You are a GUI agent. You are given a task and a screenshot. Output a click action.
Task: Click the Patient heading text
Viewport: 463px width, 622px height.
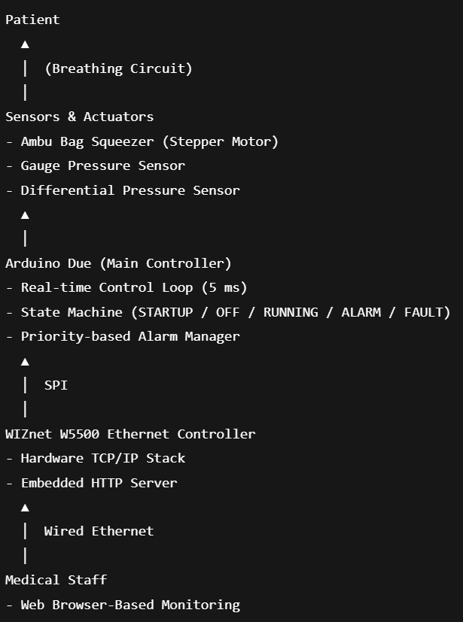tap(32, 20)
